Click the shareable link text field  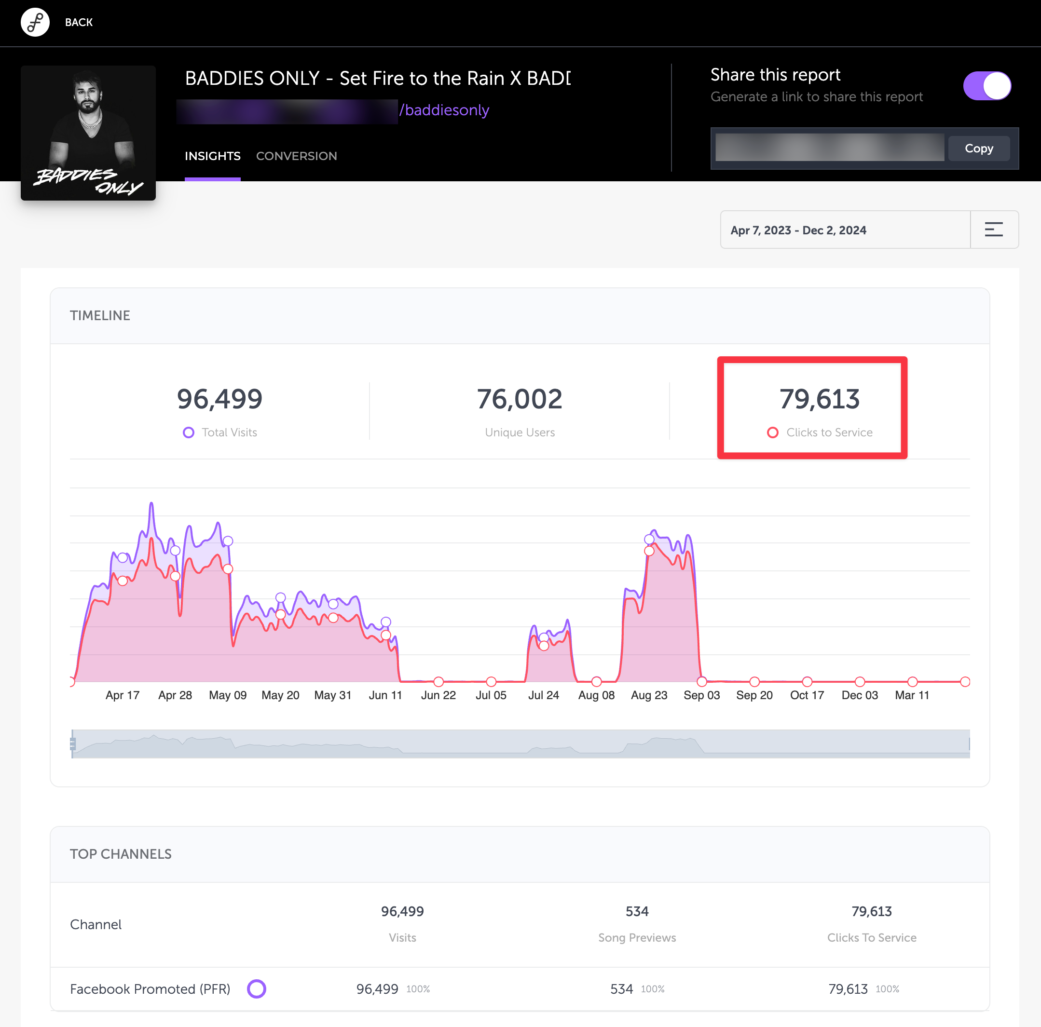pyautogui.click(x=829, y=148)
